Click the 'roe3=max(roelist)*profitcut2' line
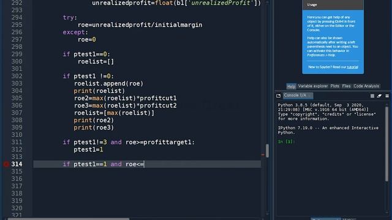 pyautogui.click(x=125, y=106)
